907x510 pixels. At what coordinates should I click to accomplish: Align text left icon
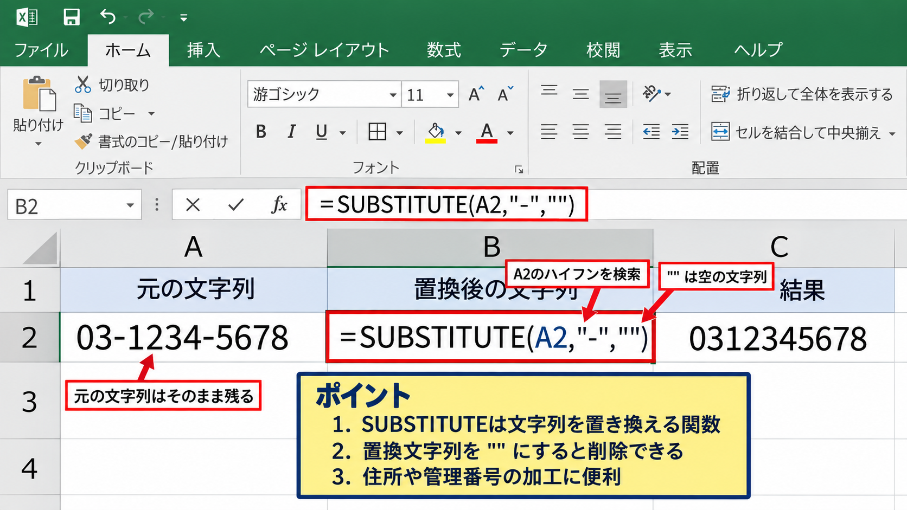[549, 132]
